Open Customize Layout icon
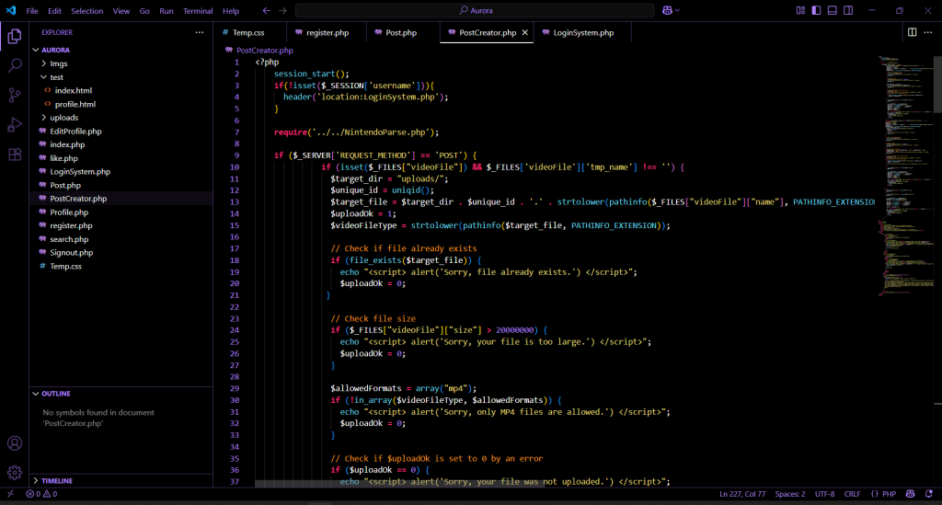Image resolution: width=942 pixels, height=505 pixels. (x=800, y=10)
